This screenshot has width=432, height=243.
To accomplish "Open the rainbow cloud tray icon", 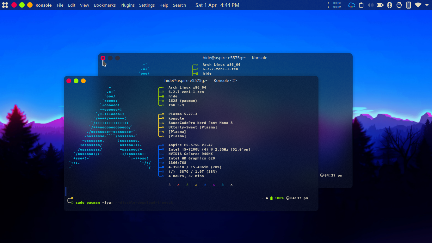I will (x=352, y=5).
